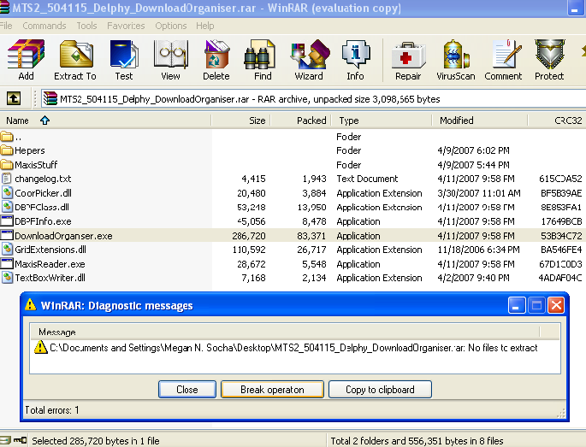Select the DownloadOrganser.exe file name
Image resolution: width=586 pixels, height=447 pixels.
pyautogui.click(x=63, y=236)
